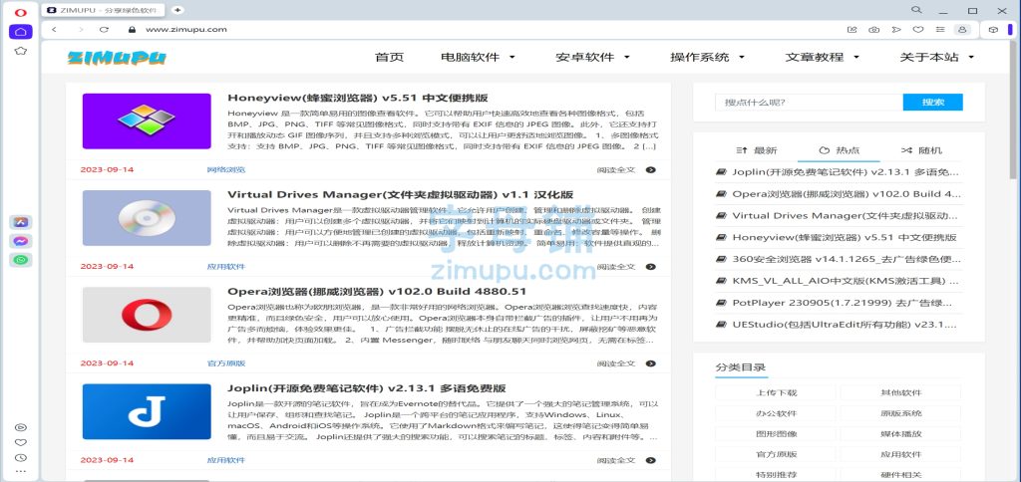Viewport: 1021px width, 482px height.
Task: Launch the Aria AI sidebar app
Action: (x=21, y=222)
